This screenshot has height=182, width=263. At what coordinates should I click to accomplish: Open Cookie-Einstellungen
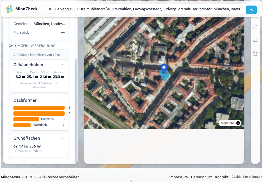[x=247, y=177]
